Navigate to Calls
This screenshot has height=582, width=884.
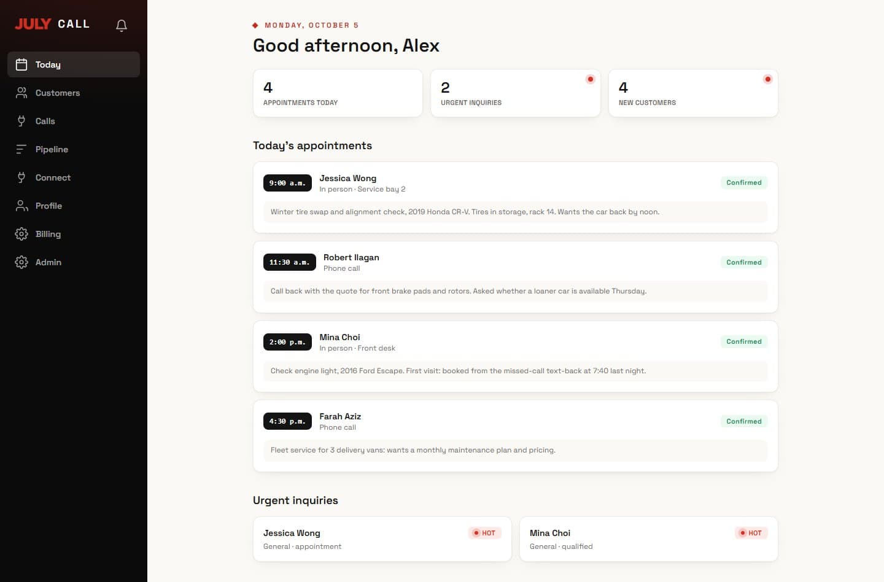(x=74, y=121)
